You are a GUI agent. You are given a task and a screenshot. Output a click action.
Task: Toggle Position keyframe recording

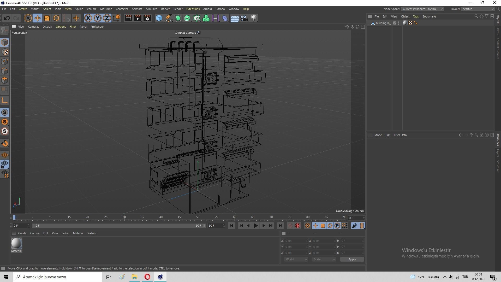pyautogui.click(x=315, y=226)
